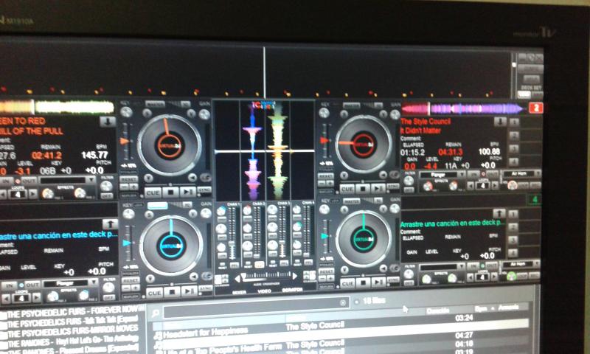Set loop IN on deck 2
This screenshot has height=354, width=590.
(x=472, y=175)
